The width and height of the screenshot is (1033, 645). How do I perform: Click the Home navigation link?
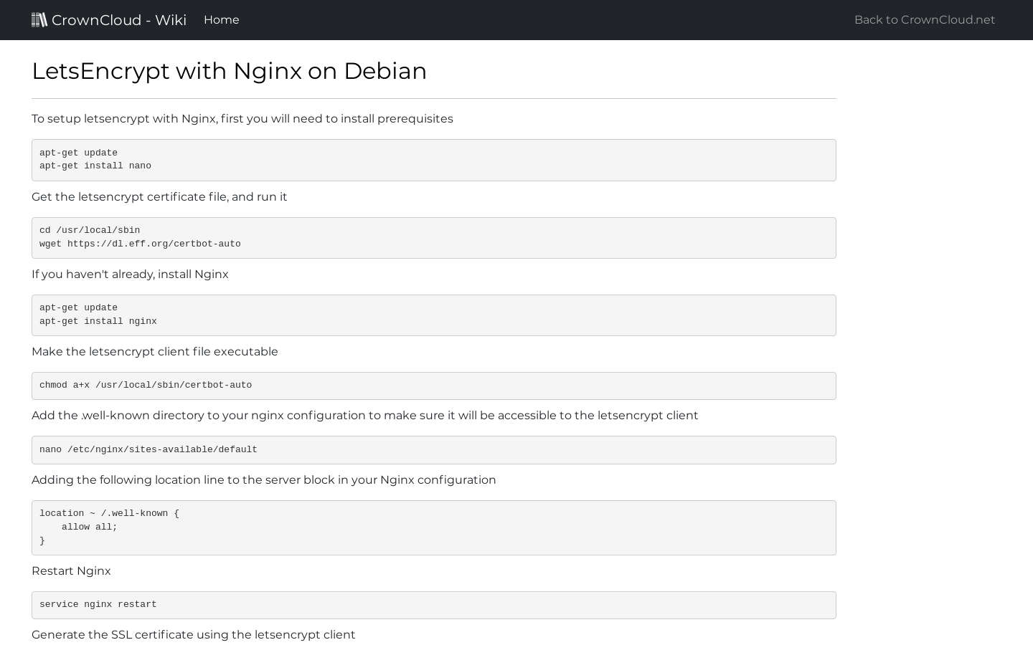pos(222,19)
